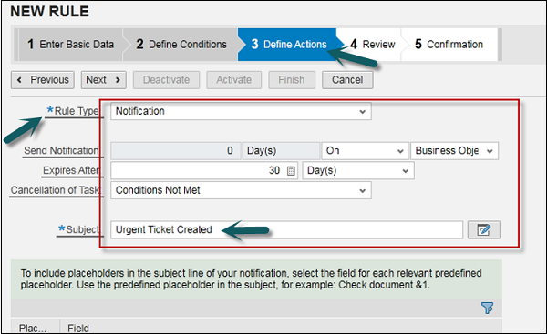
Task: Click the Next button right chevron
Action: 118,80
